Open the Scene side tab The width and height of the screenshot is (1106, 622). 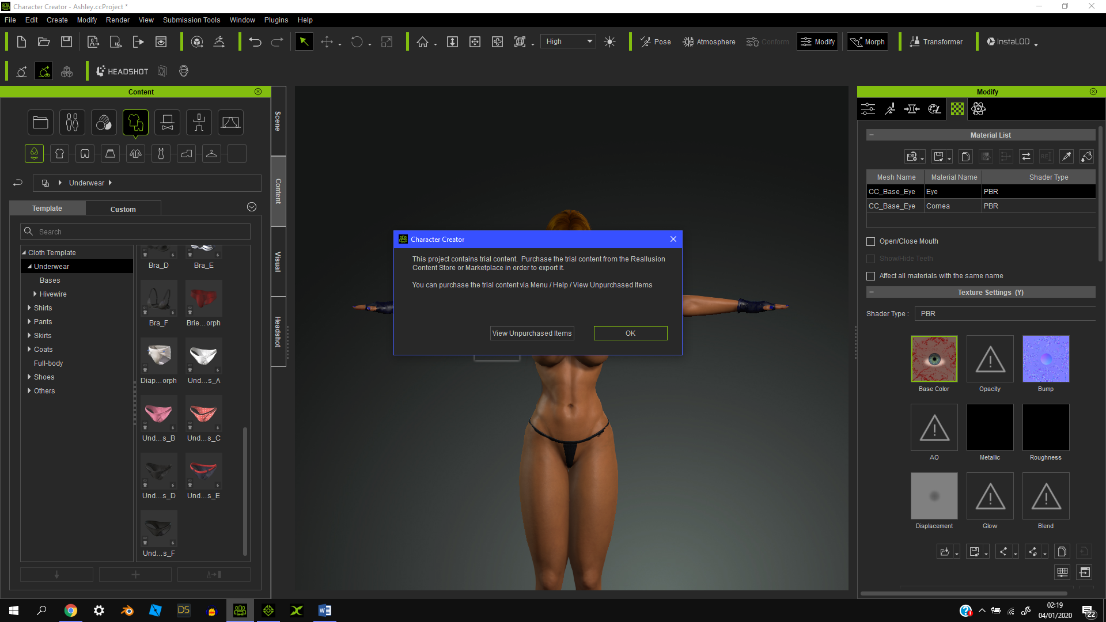coord(278,121)
